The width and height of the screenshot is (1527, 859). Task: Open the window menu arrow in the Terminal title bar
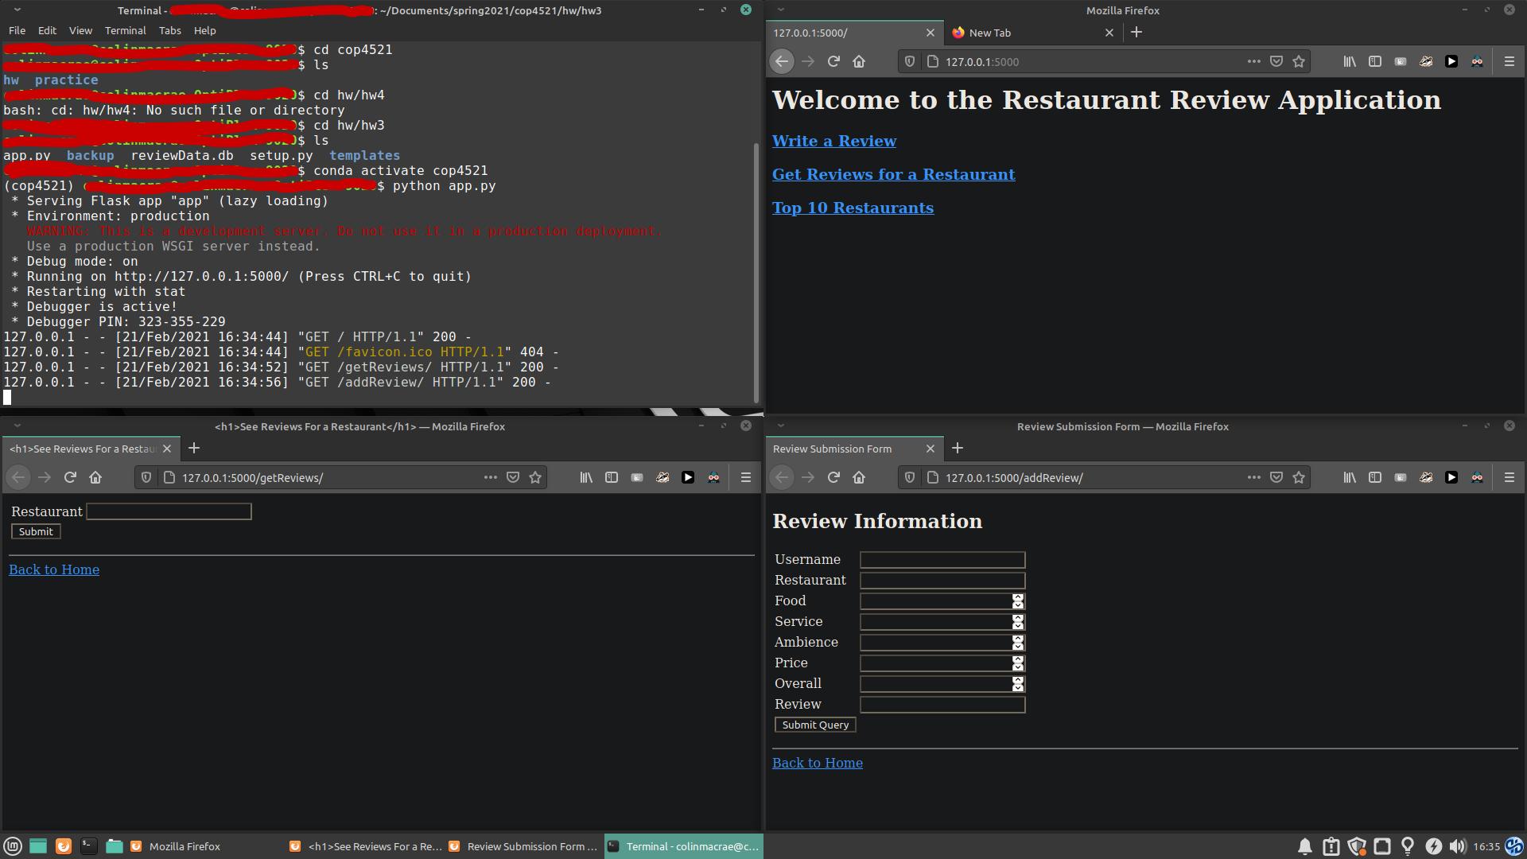coord(17,10)
